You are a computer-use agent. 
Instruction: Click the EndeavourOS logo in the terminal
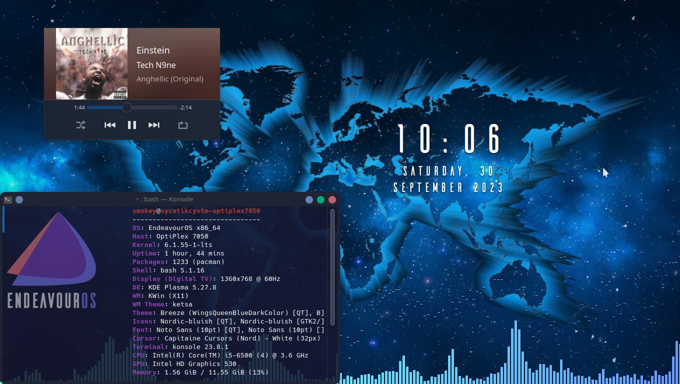point(51,260)
